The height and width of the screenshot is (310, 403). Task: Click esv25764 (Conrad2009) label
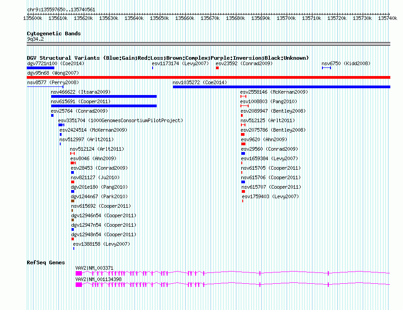(x=79, y=111)
